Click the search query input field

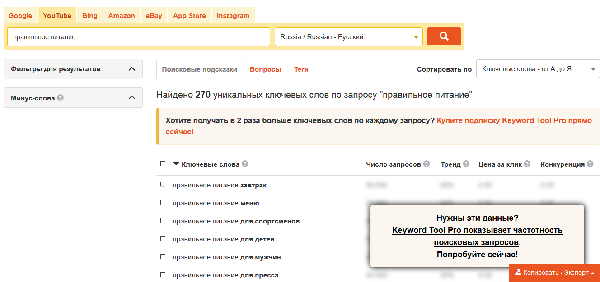tap(139, 37)
